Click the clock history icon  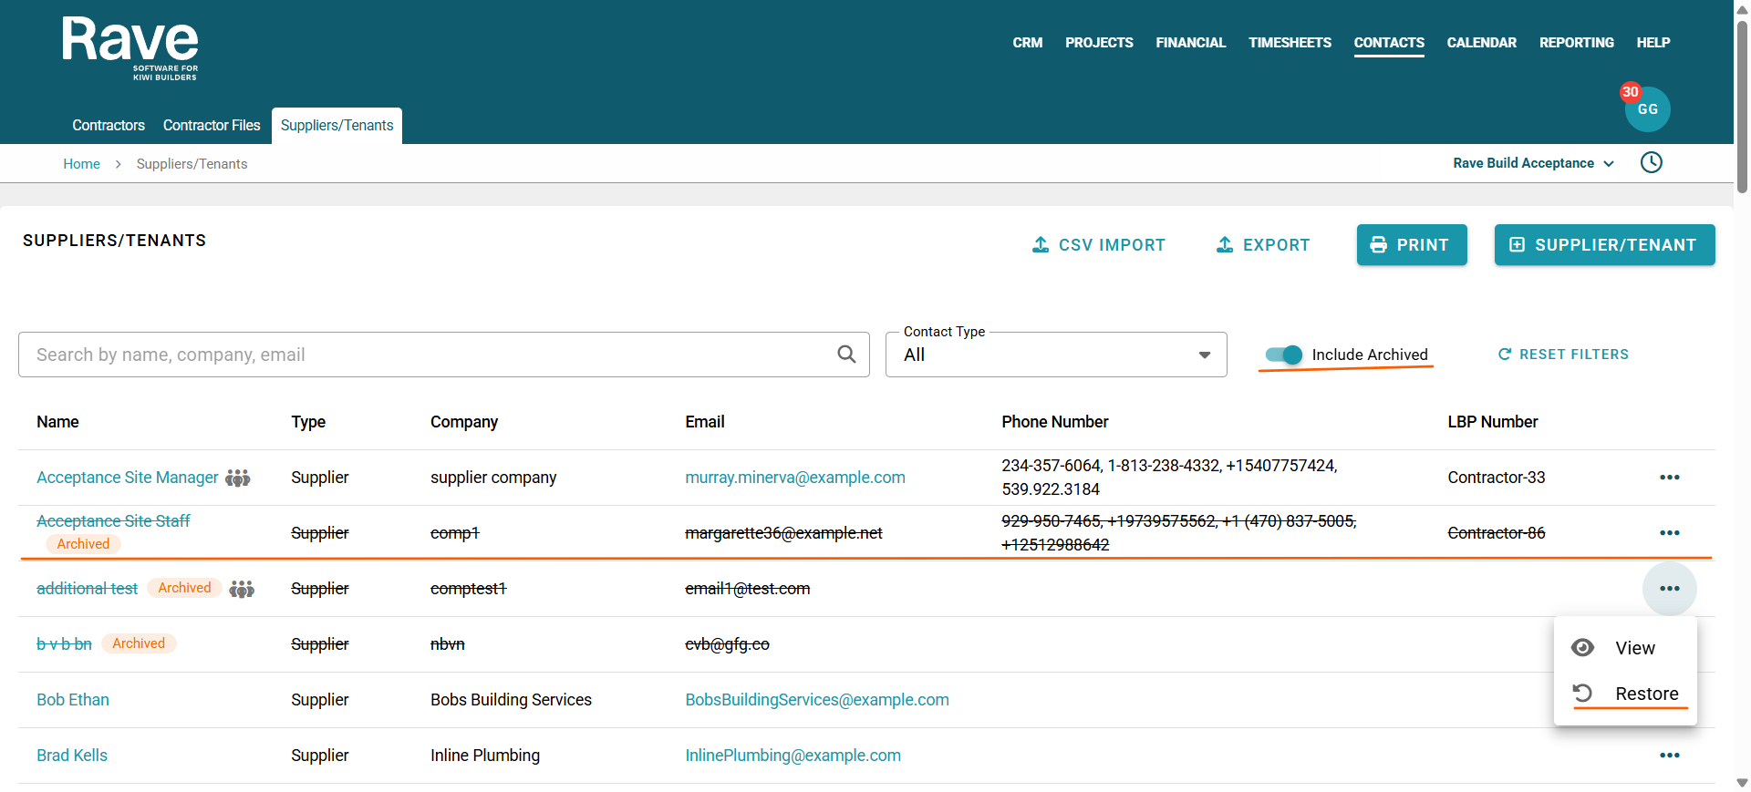click(x=1651, y=163)
